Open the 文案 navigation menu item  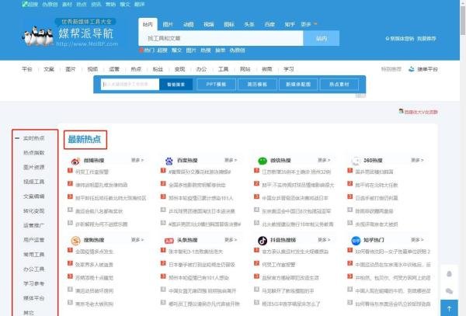coord(49,69)
